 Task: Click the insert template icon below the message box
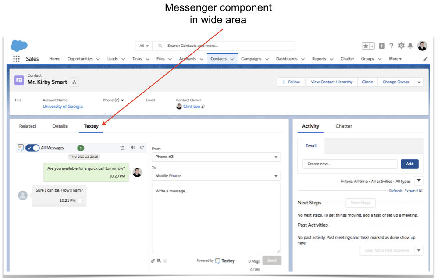[159, 261]
